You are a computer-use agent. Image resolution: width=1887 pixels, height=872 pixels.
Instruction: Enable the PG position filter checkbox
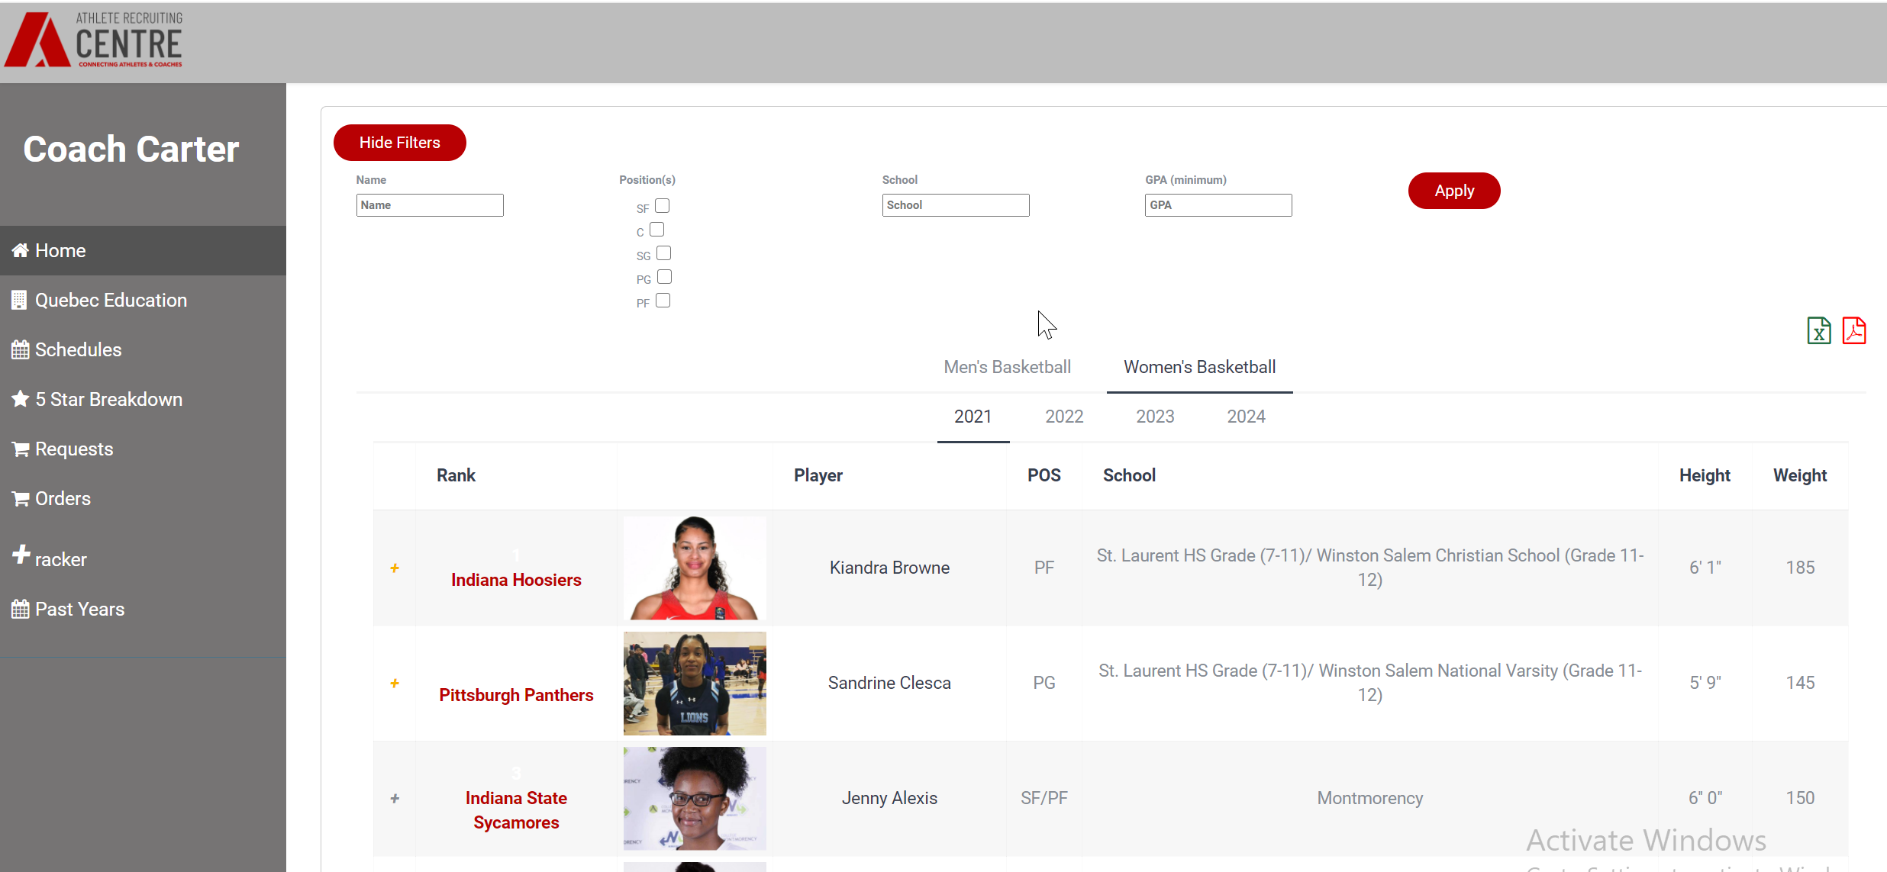[x=664, y=277]
